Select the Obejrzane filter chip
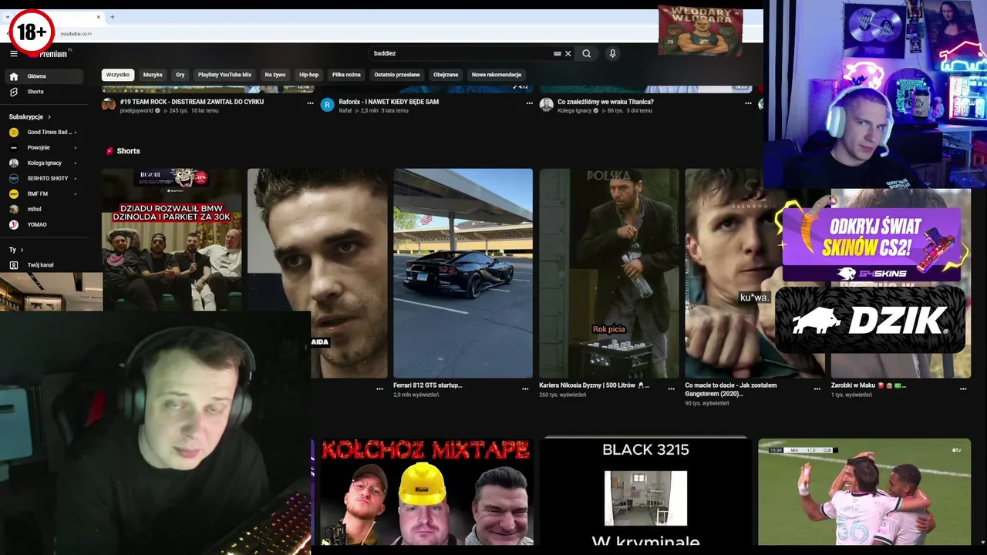The image size is (987, 555). (x=446, y=75)
